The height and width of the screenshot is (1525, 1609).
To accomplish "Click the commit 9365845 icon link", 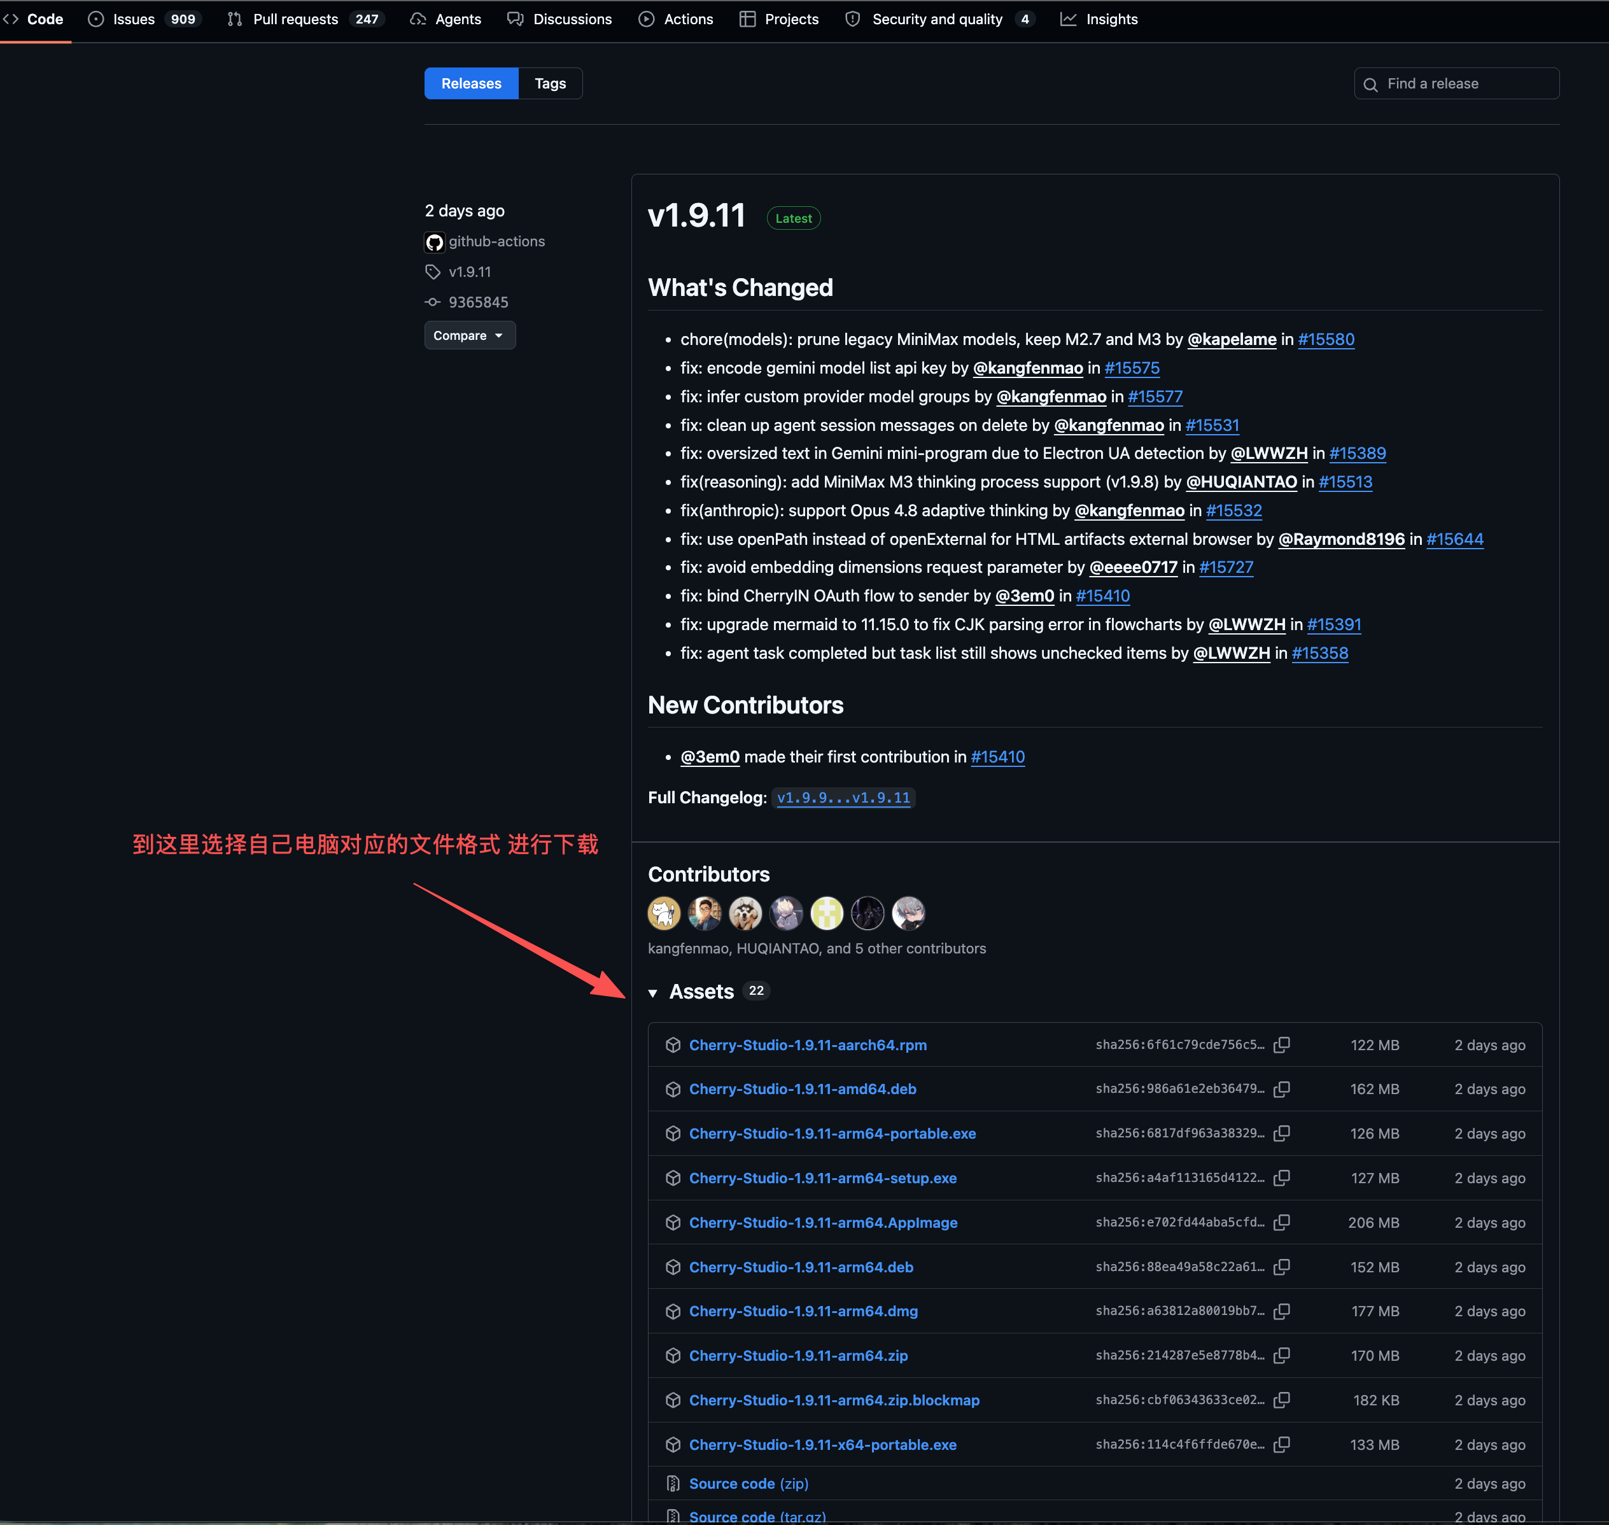I will [x=433, y=302].
